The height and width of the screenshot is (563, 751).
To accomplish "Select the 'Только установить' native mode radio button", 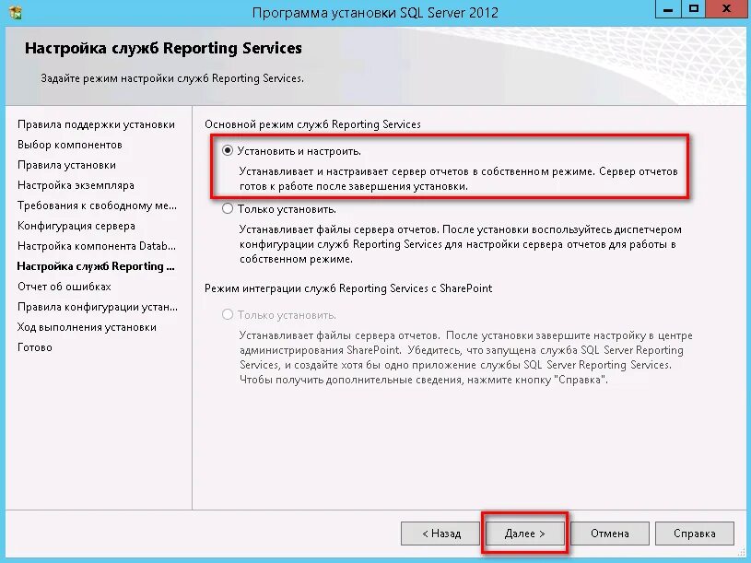I will click(228, 209).
